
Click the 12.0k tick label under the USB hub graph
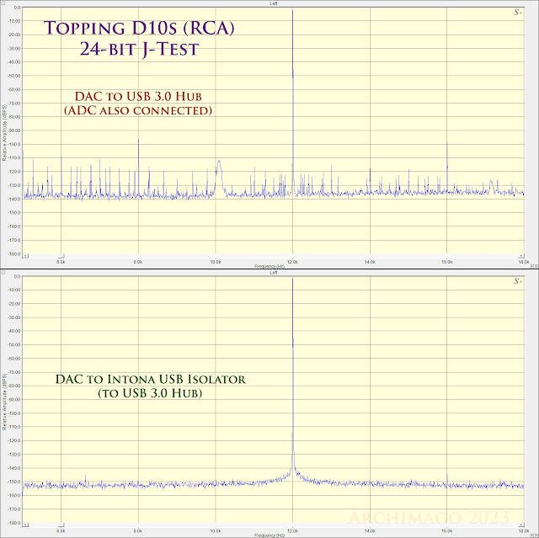click(x=292, y=262)
